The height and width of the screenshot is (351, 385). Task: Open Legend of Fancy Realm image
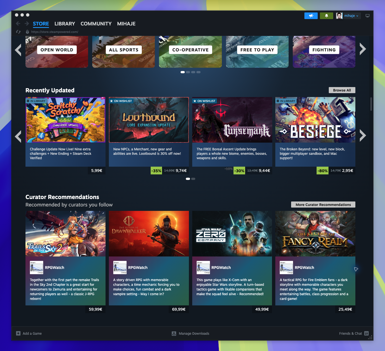(315, 234)
